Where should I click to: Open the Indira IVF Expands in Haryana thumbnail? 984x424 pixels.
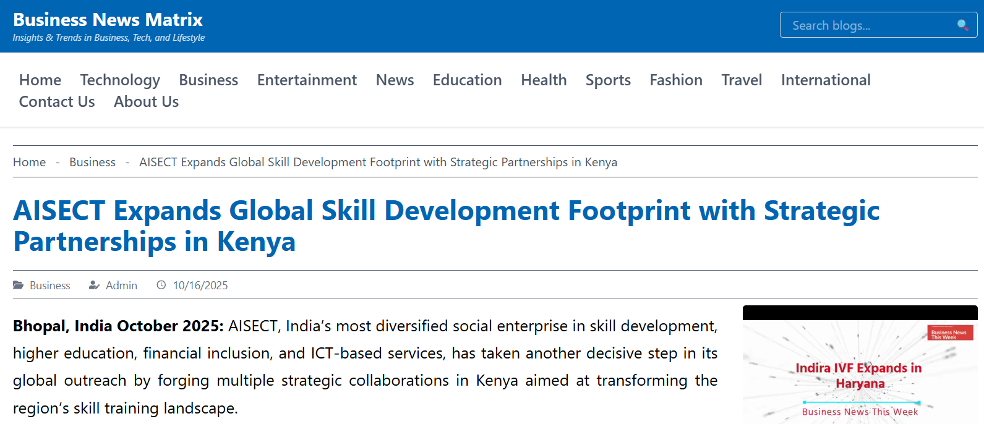click(860, 371)
